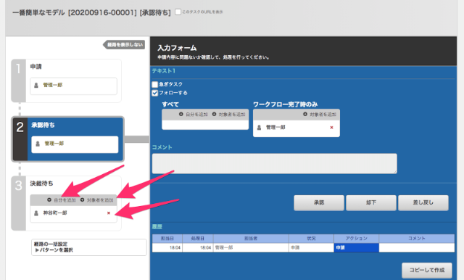Click the 入力フォーム heading
This screenshot has width=464, height=280.
tap(177, 48)
